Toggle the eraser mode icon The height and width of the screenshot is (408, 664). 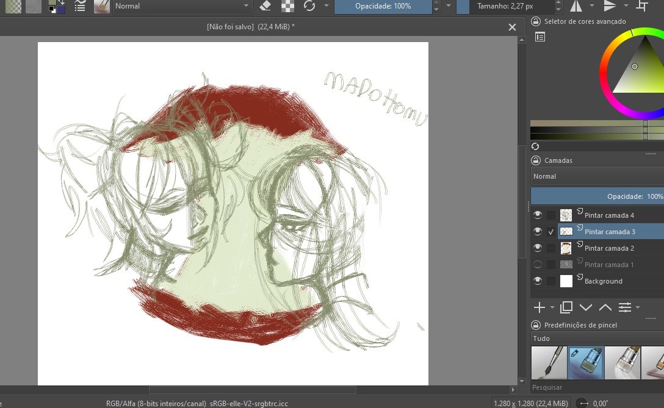coord(265,6)
